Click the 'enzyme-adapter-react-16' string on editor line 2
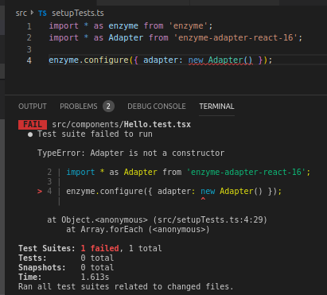The height and width of the screenshot is (295, 327). [x=236, y=37]
